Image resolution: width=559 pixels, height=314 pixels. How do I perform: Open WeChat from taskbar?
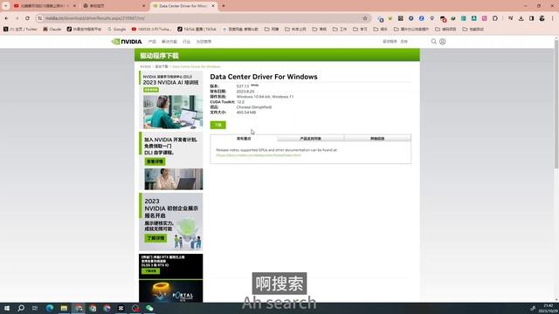click(149, 308)
